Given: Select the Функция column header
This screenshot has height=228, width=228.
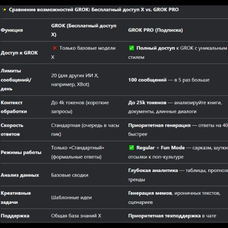Looking at the screenshot, I should coord(12,30).
